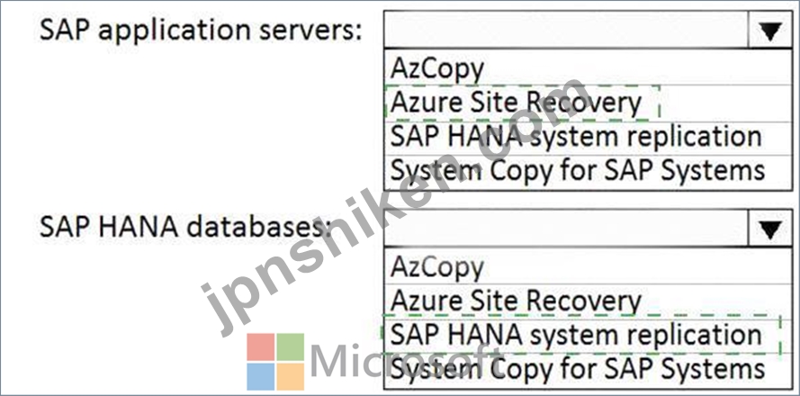Click the green square of Microsoft logo
Screen dimensions: 800x396
(x=291, y=347)
